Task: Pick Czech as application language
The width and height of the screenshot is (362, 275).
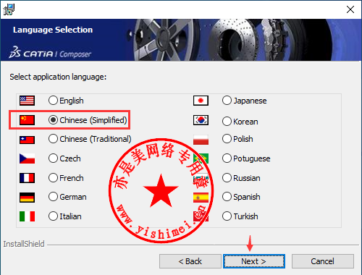Action: 53,158
